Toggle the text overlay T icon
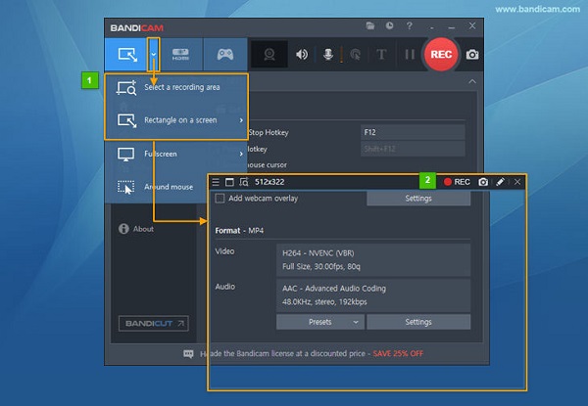The height and width of the screenshot is (406, 588). pos(381,55)
